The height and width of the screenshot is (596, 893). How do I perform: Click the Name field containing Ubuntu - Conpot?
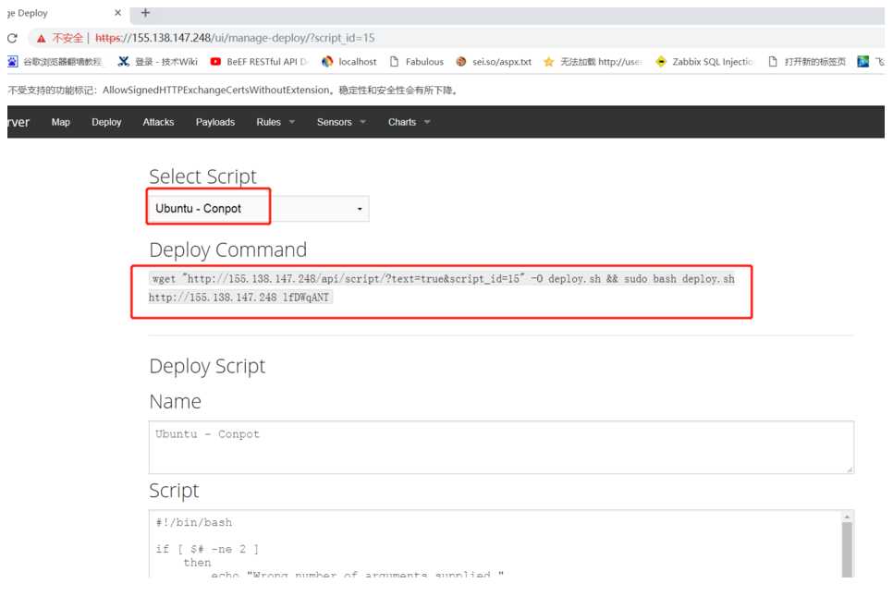tap(501, 447)
